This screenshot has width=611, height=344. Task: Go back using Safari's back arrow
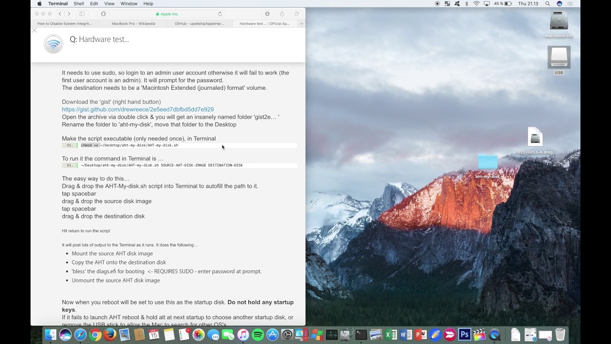point(60,14)
